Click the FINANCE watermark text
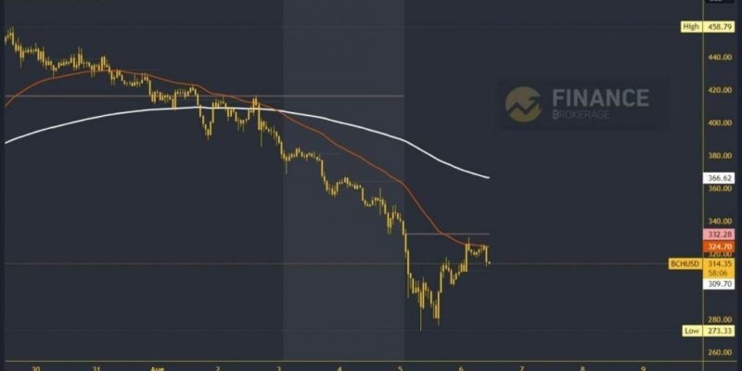The height and width of the screenshot is (371, 742). point(600,98)
